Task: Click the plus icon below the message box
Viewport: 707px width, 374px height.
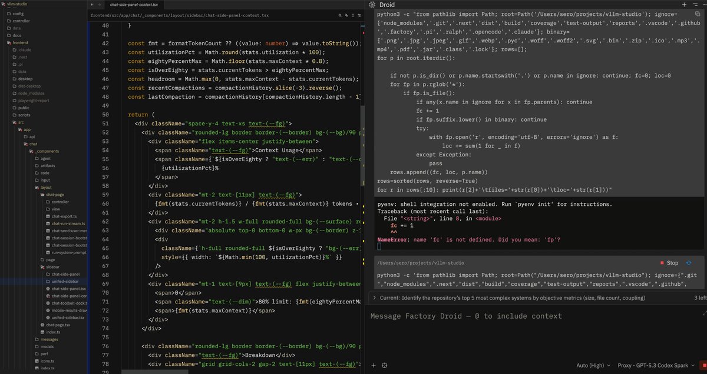Action: 374,365
